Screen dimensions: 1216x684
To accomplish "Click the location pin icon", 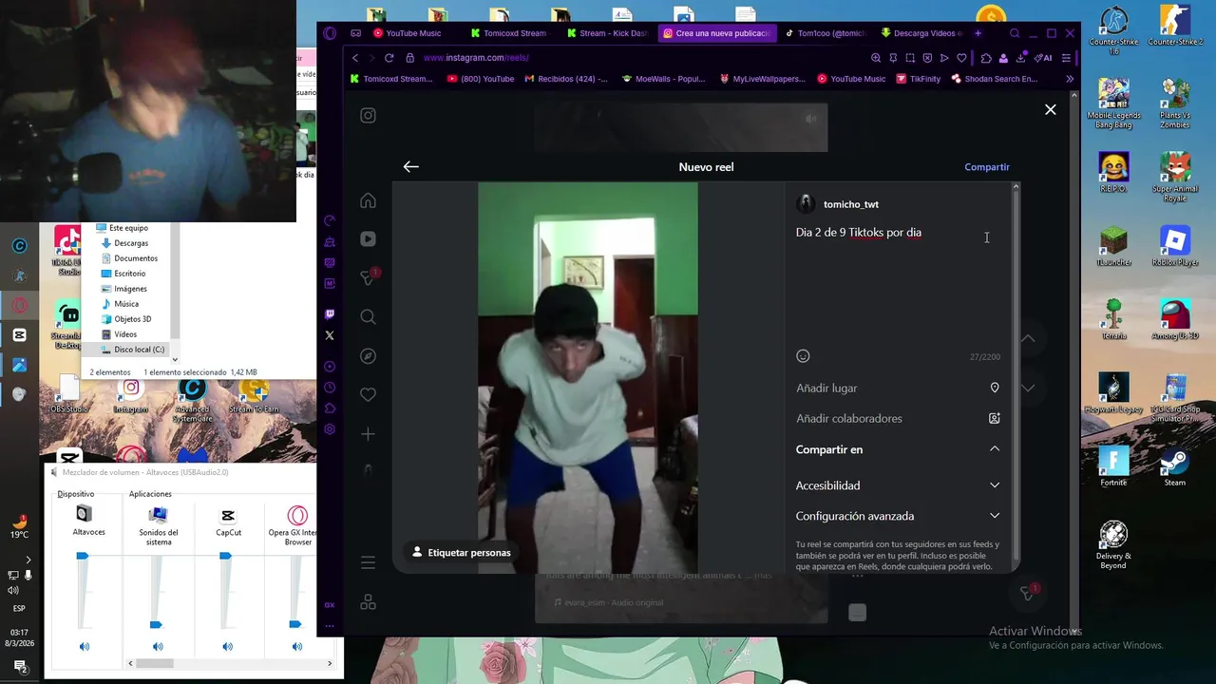I will click(995, 388).
